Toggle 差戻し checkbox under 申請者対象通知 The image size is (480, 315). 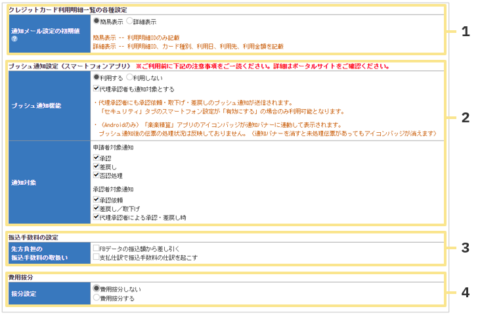point(97,166)
